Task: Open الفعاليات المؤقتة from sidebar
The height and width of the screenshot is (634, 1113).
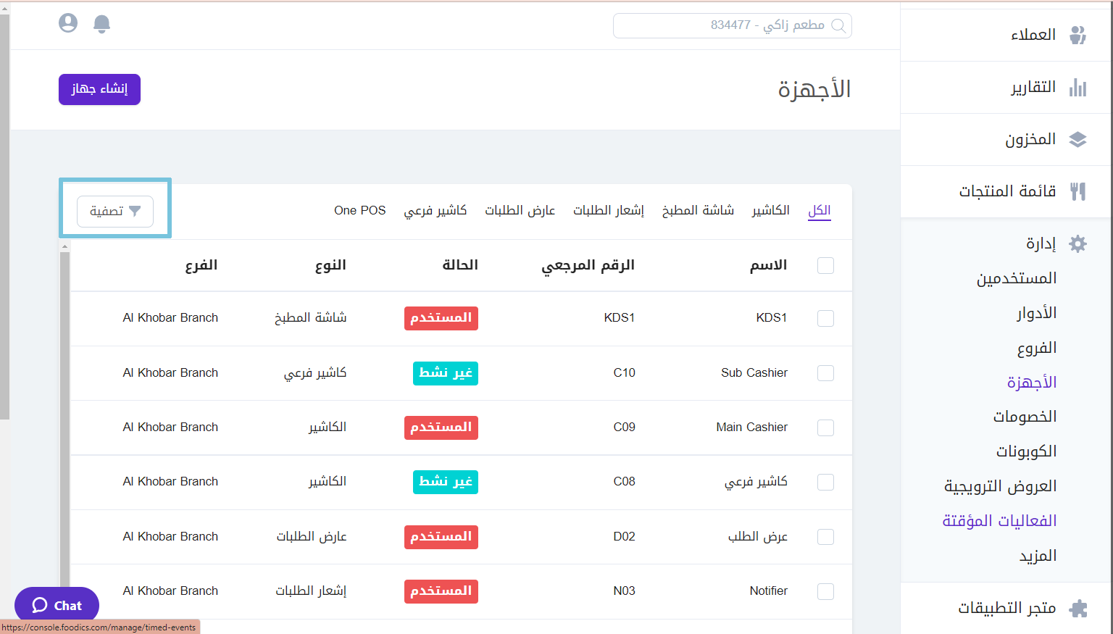Action: click(999, 520)
